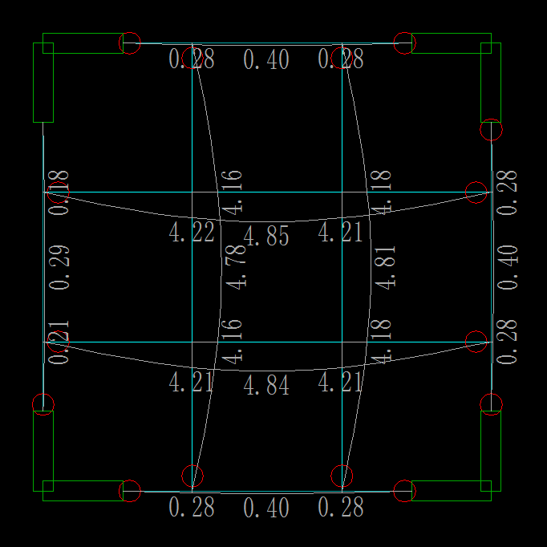This screenshot has width=547, height=547.
Task: Pick the vertical 4.78 label
Action: coord(236,267)
